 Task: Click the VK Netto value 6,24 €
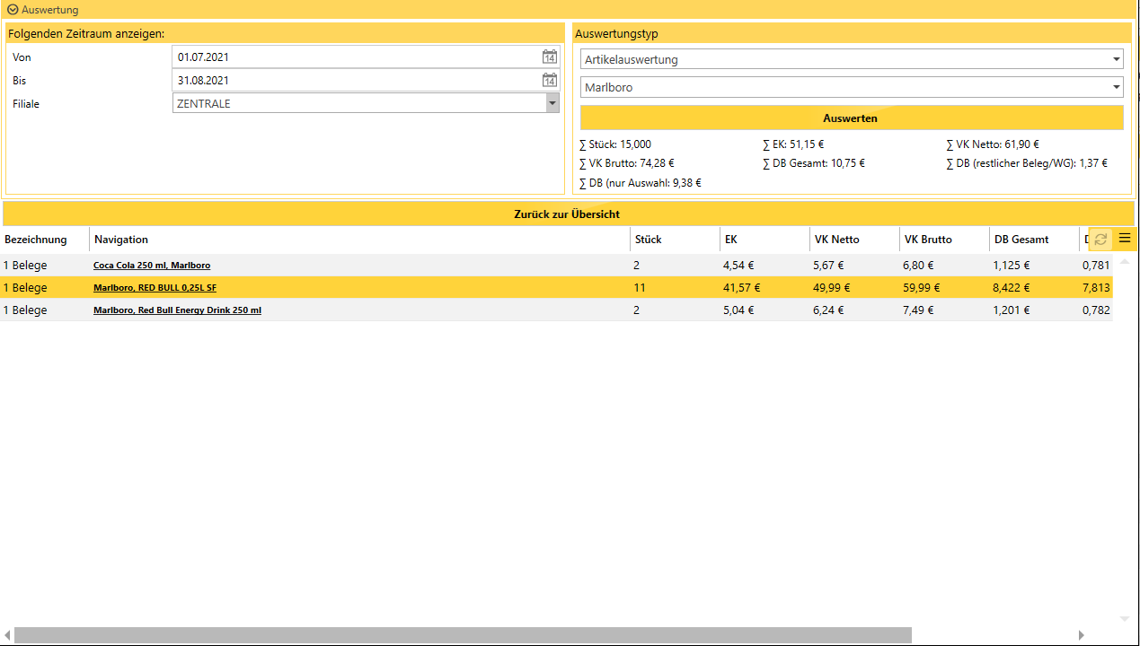pyautogui.click(x=828, y=310)
